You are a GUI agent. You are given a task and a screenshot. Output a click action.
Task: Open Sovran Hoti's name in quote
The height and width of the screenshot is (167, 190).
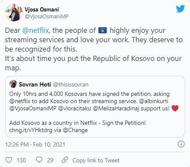coord(35,84)
